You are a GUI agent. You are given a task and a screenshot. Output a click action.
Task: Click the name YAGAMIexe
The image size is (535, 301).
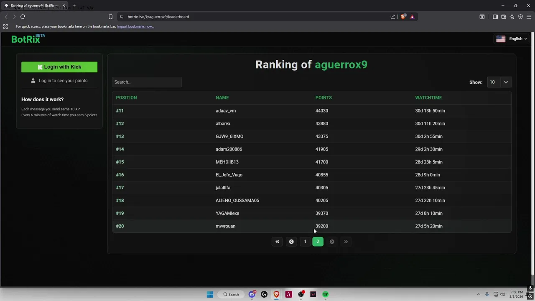(227, 213)
